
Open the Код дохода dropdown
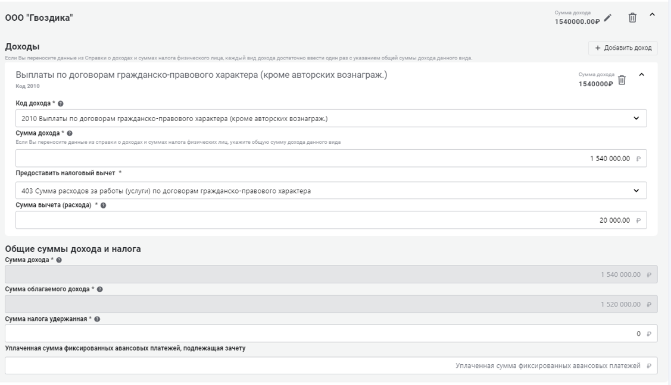click(331, 118)
